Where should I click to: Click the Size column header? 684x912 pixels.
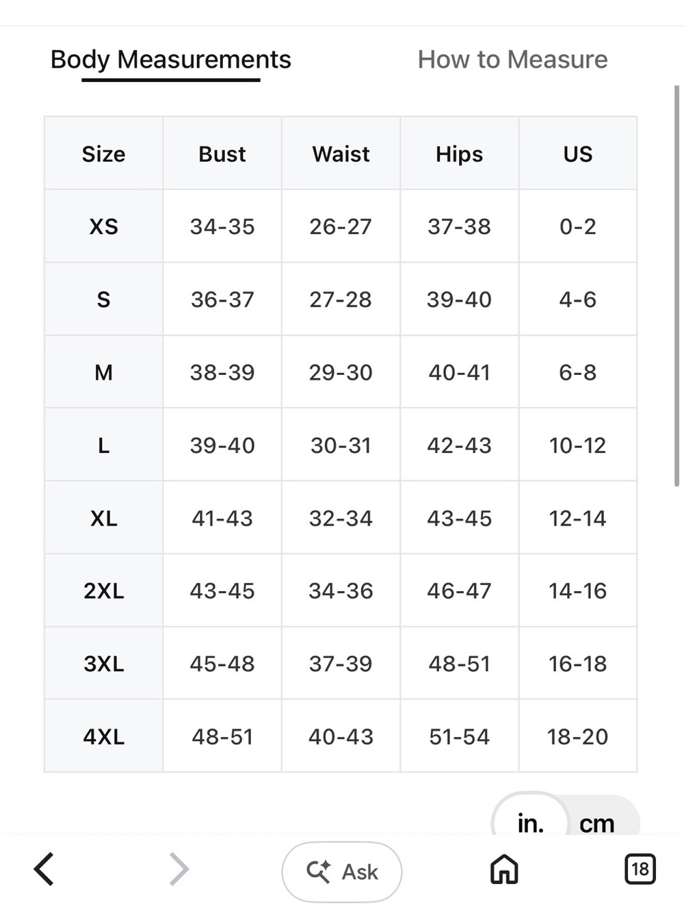tap(104, 154)
